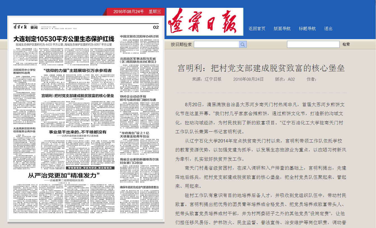Click page number 02 on newspaper image
This screenshot has width=376, height=228.
point(156,27)
